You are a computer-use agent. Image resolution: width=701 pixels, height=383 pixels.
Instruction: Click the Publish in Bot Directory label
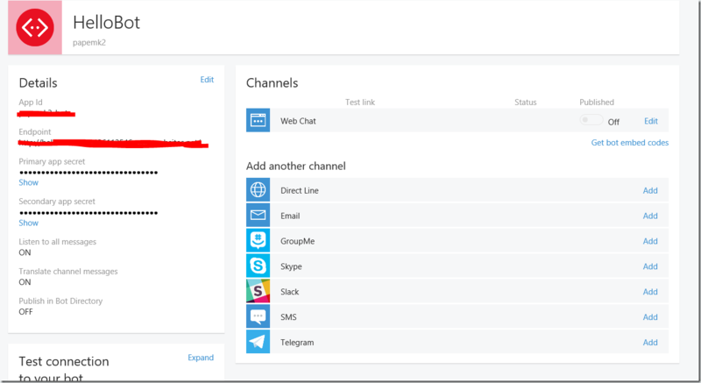(x=60, y=301)
